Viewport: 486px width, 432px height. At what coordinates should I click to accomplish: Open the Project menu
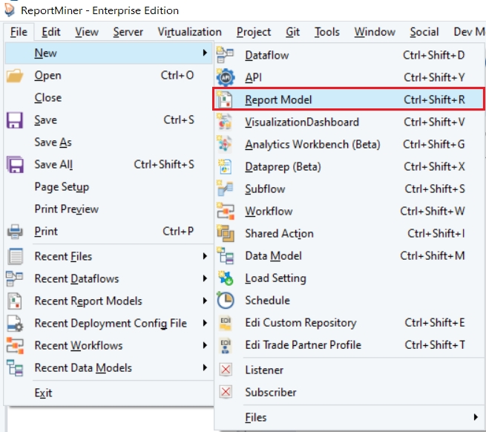[254, 32]
